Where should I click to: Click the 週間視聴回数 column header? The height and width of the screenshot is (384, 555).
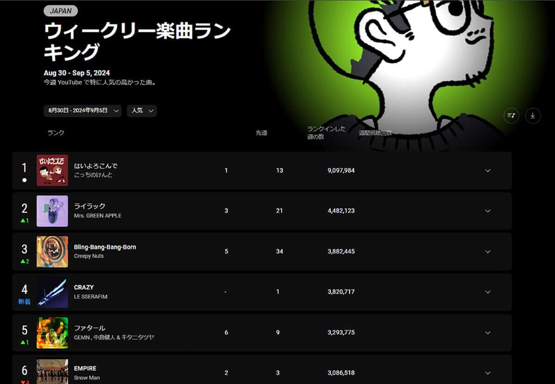(374, 132)
